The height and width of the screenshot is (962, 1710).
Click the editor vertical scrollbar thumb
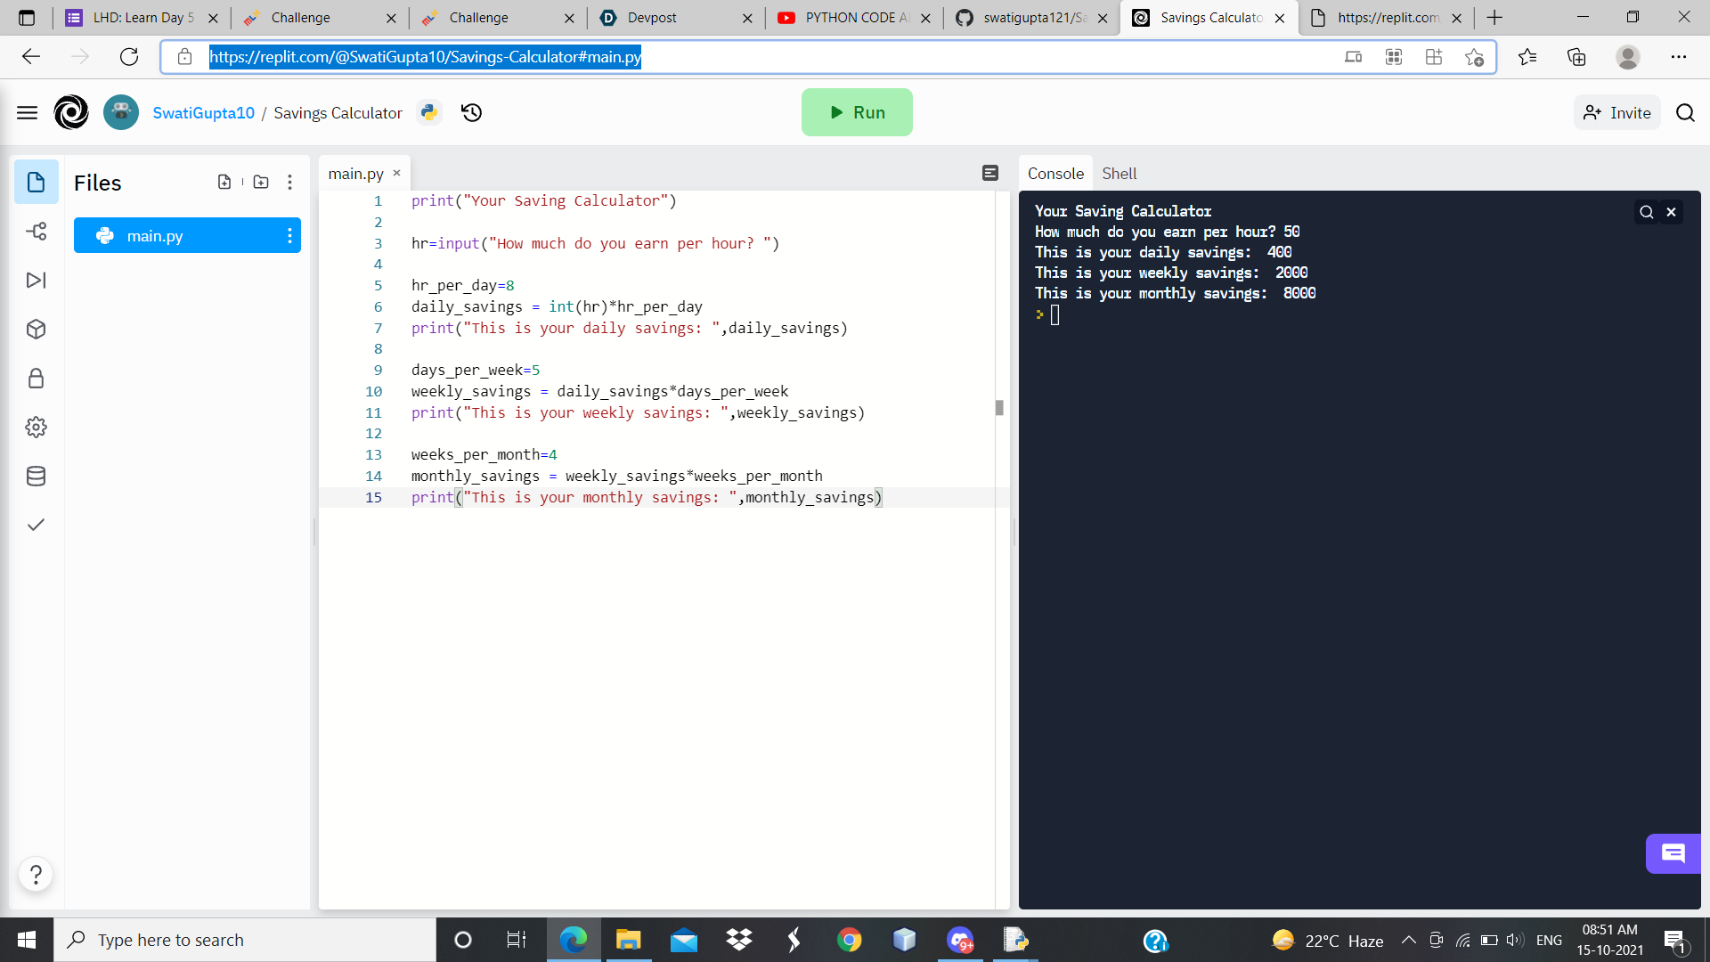999,408
